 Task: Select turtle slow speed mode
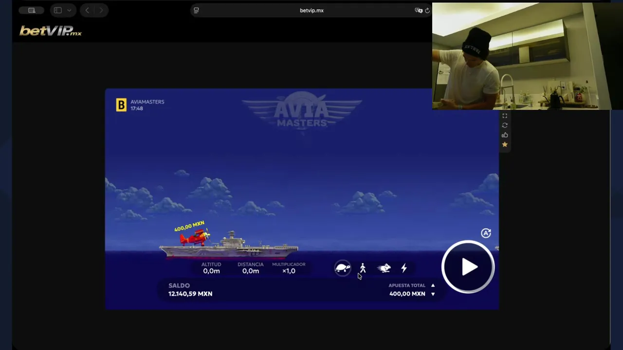click(x=343, y=268)
